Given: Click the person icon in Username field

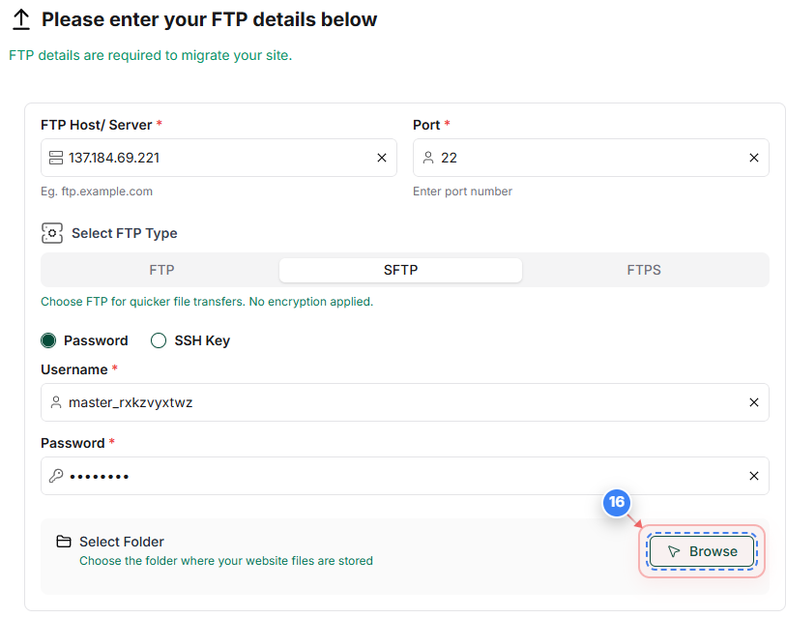Looking at the screenshot, I should click(x=57, y=402).
